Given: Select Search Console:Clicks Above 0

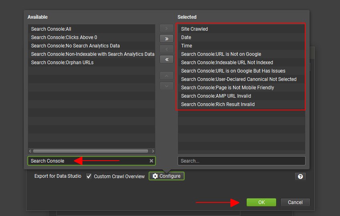Looking at the screenshot, I should [x=92, y=37].
